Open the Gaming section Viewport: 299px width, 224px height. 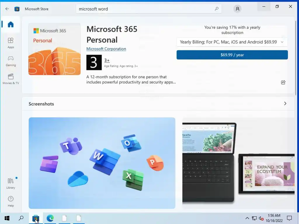[x=11, y=61]
